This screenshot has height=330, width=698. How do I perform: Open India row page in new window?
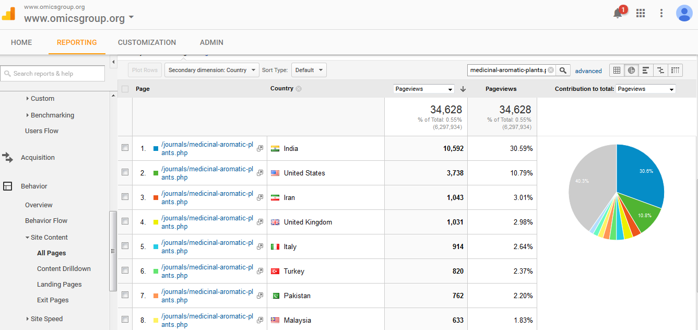[260, 148]
